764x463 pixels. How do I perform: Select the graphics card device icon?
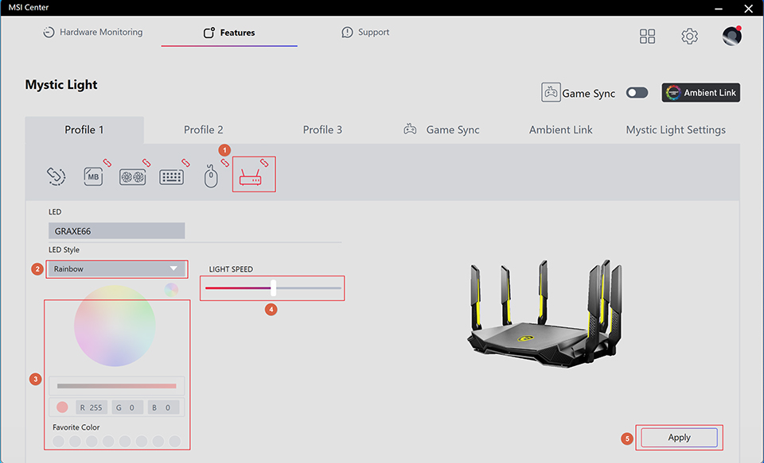pyautogui.click(x=133, y=177)
